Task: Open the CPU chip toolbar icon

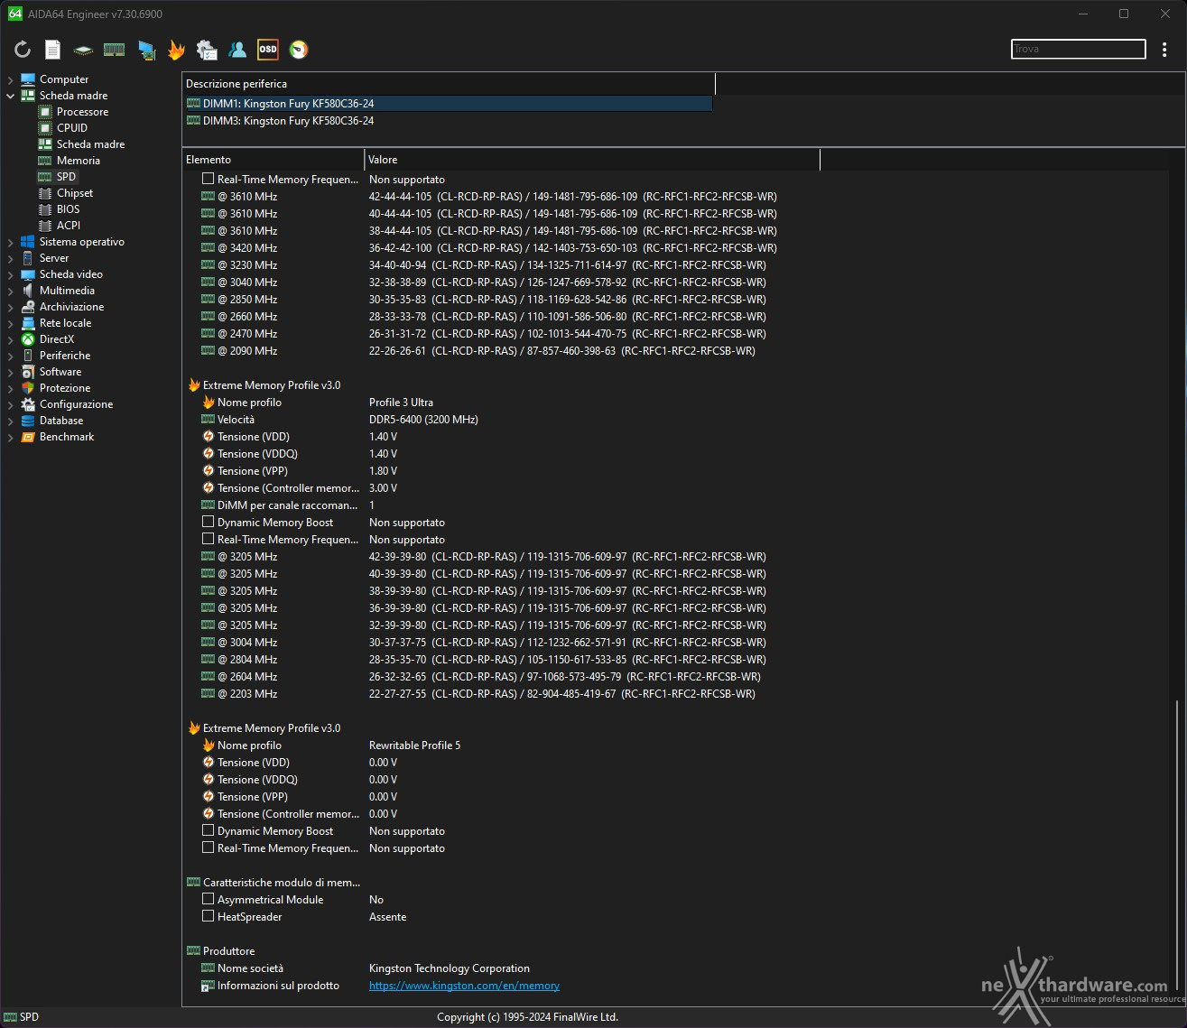Action: tap(83, 50)
